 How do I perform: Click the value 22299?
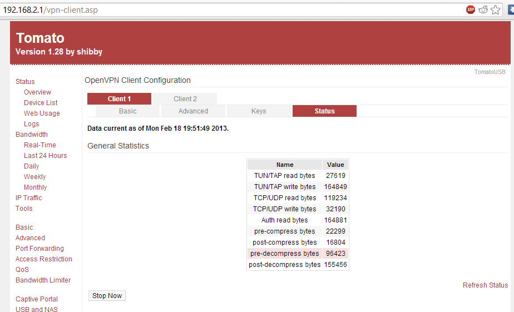pyautogui.click(x=335, y=231)
